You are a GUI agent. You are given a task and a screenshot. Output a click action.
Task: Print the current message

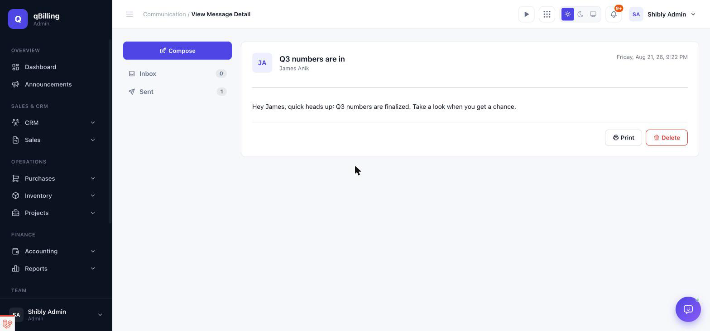click(x=623, y=138)
